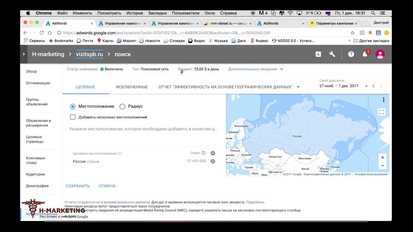This screenshot has height=232, width=413.
Task: Go to the previous date range
Action: point(373,86)
